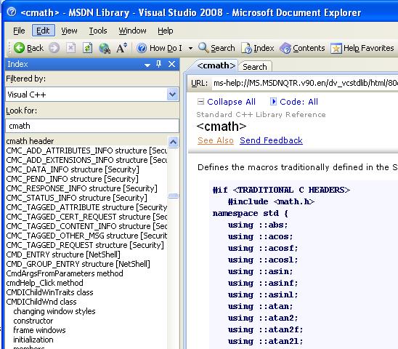
Task: Click the Code: All filter icon
Action: pos(273,102)
